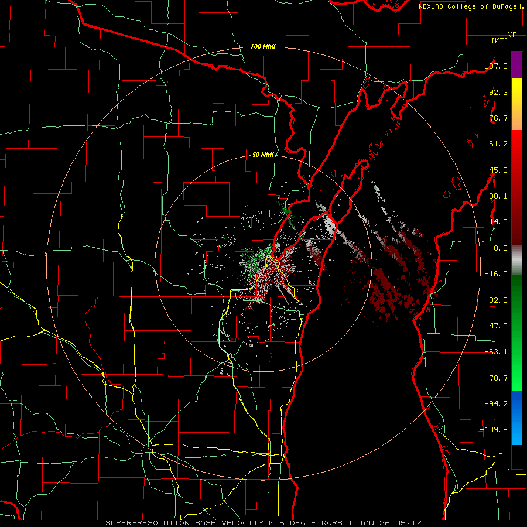Click the 61.2 velocity scale value

tap(498, 144)
